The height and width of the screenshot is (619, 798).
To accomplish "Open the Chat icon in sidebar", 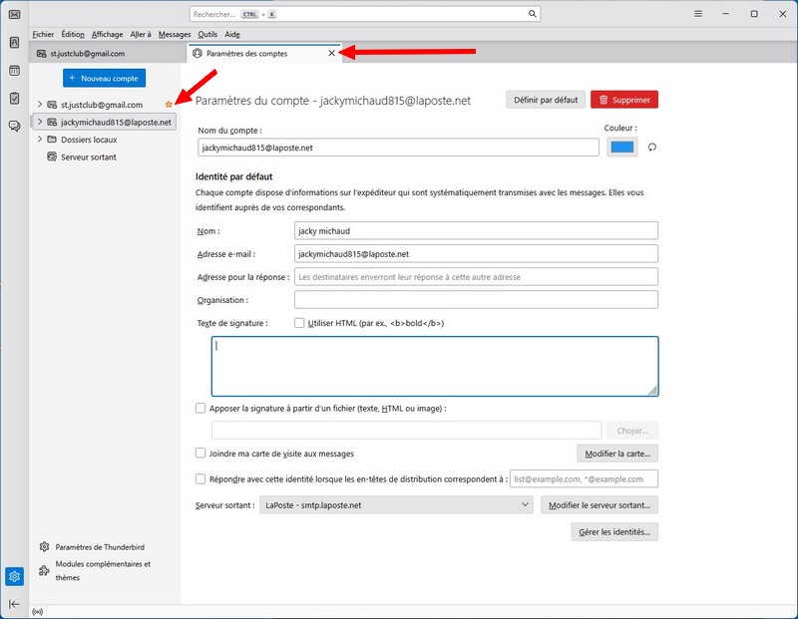I will click(14, 126).
